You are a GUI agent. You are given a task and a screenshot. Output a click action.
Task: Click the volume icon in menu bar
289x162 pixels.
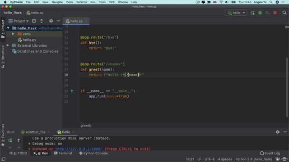coord(227,2)
